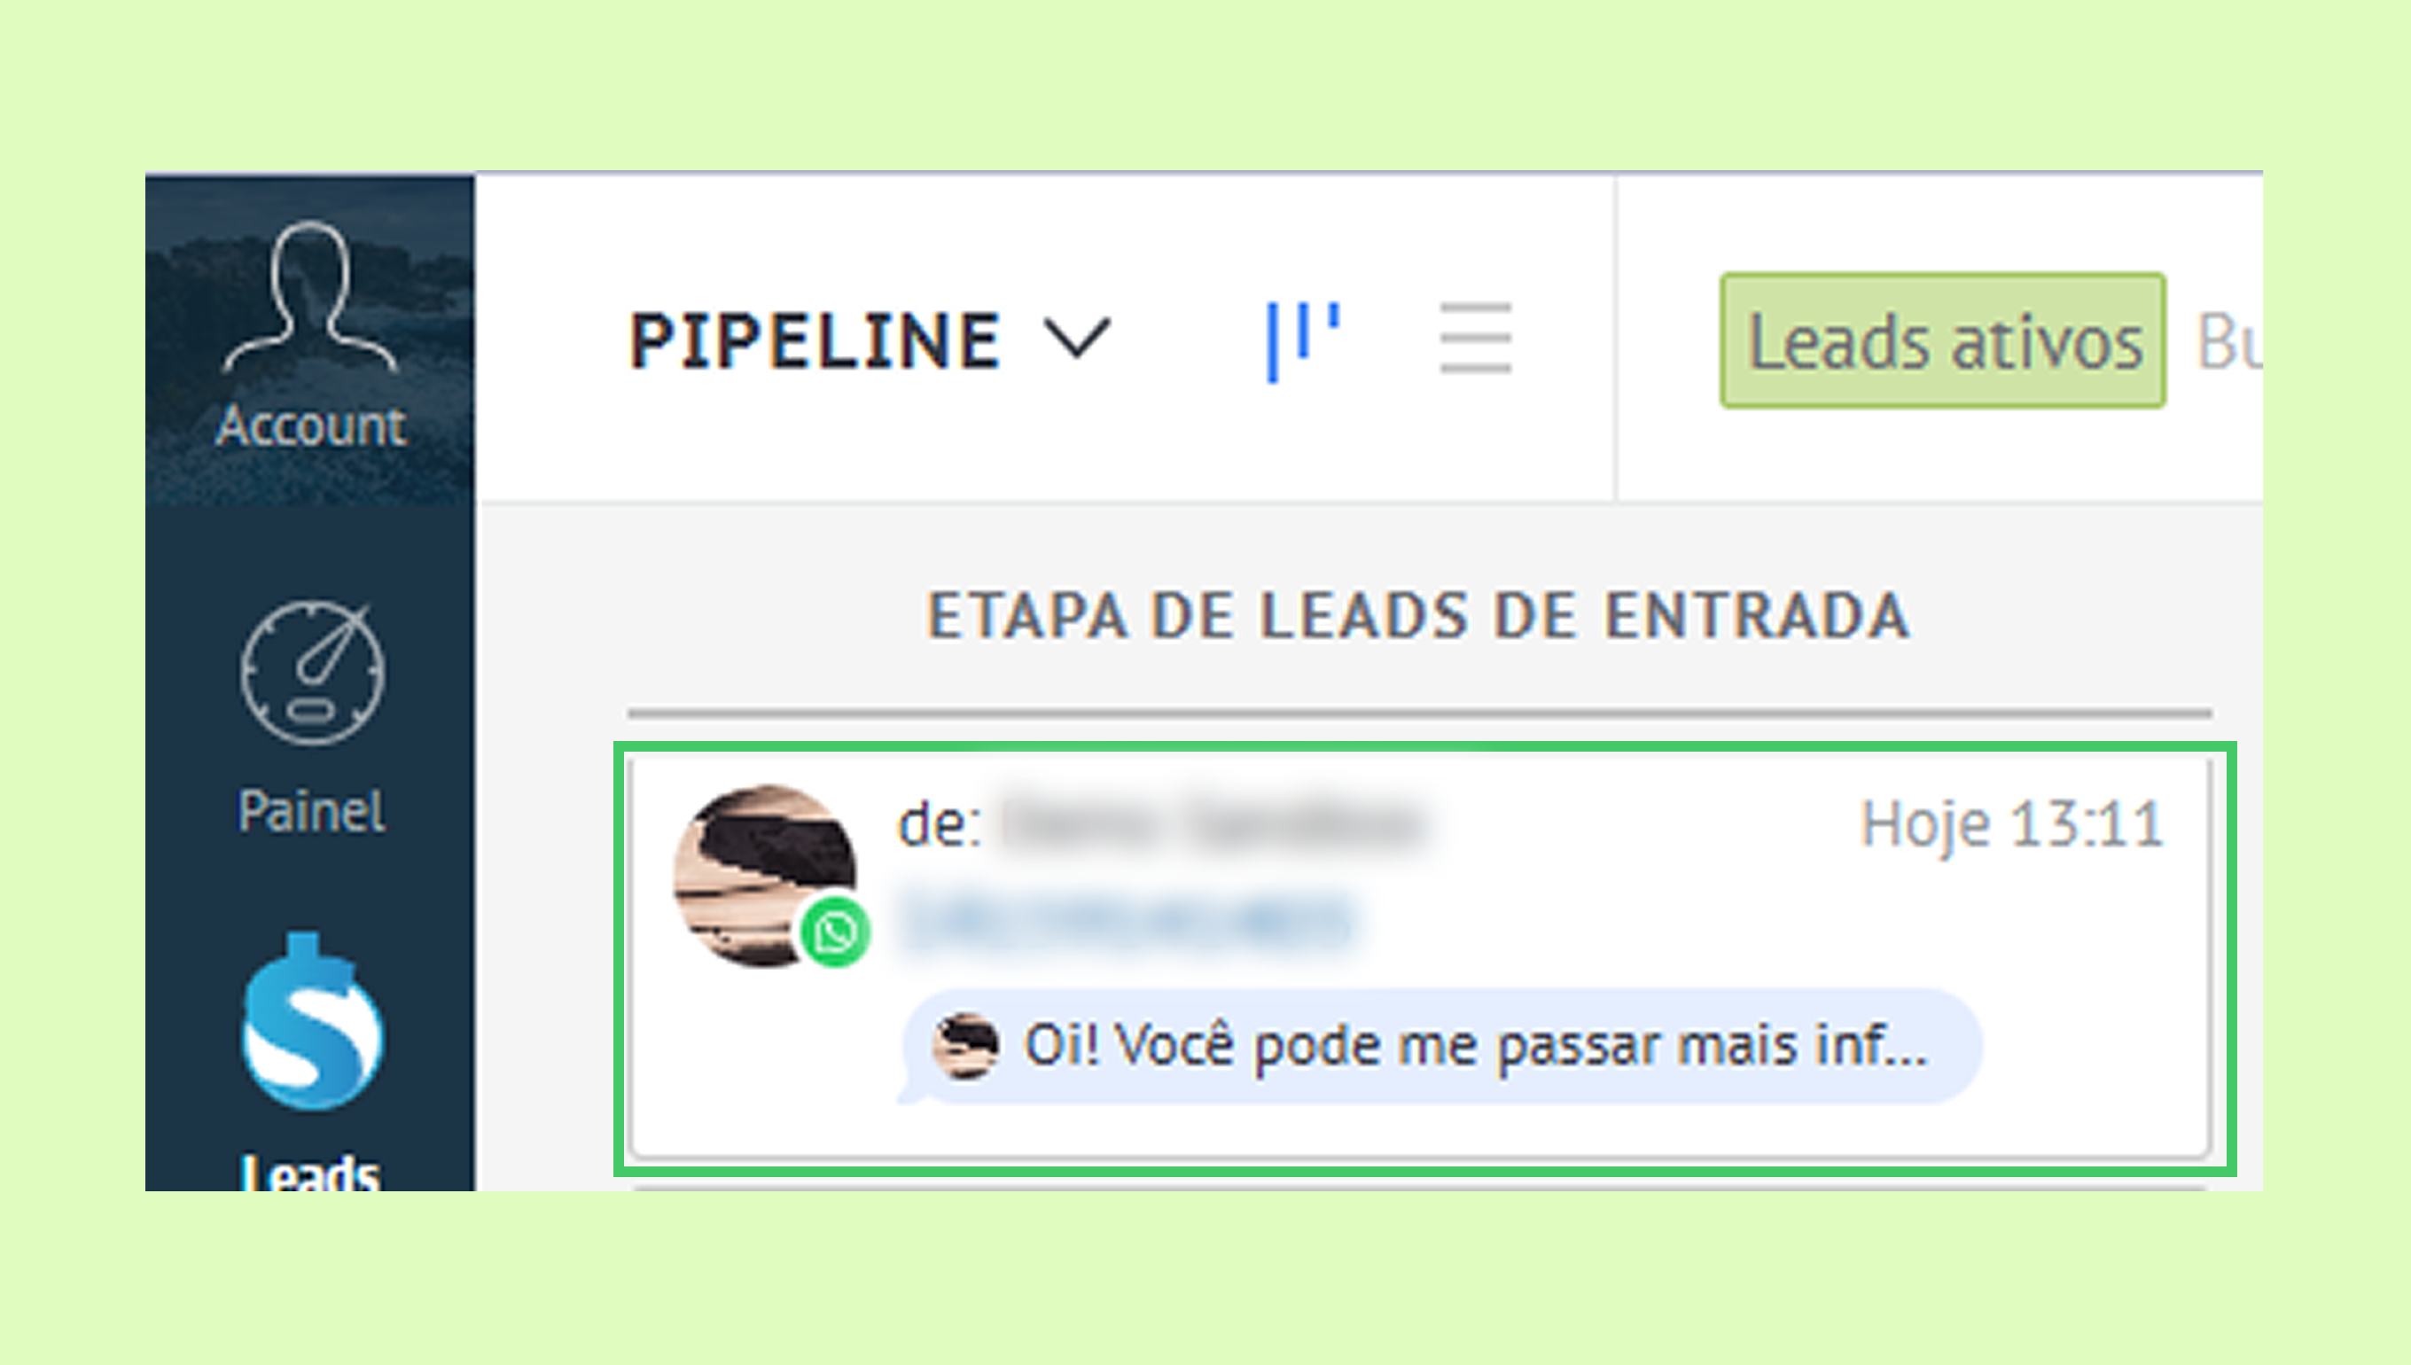
Task: Open the blurred sender name after 'de:'
Action: tap(1214, 825)
